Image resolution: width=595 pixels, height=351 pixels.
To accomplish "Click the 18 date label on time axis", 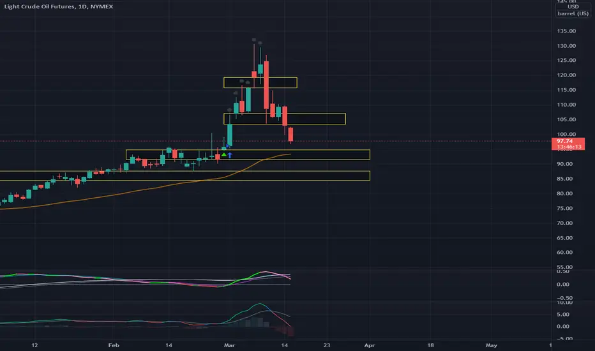I will coord(430,345).
